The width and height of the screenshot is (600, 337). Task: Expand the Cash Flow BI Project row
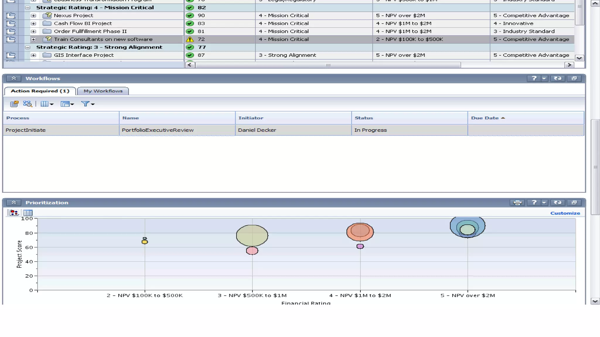33,23
